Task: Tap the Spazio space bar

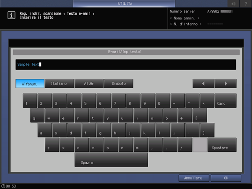Action: [111, 160]
